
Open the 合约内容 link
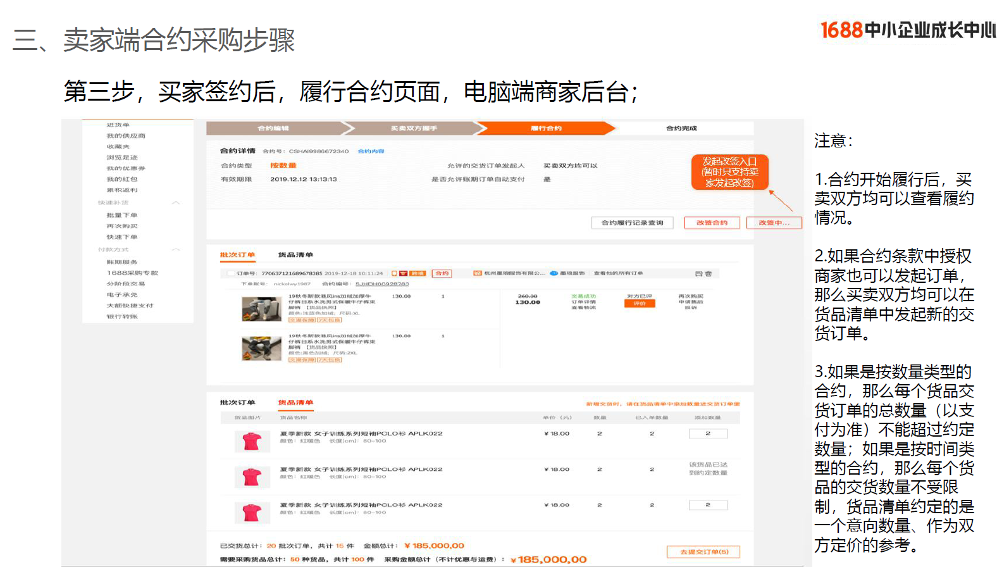[x=371, y=151]
